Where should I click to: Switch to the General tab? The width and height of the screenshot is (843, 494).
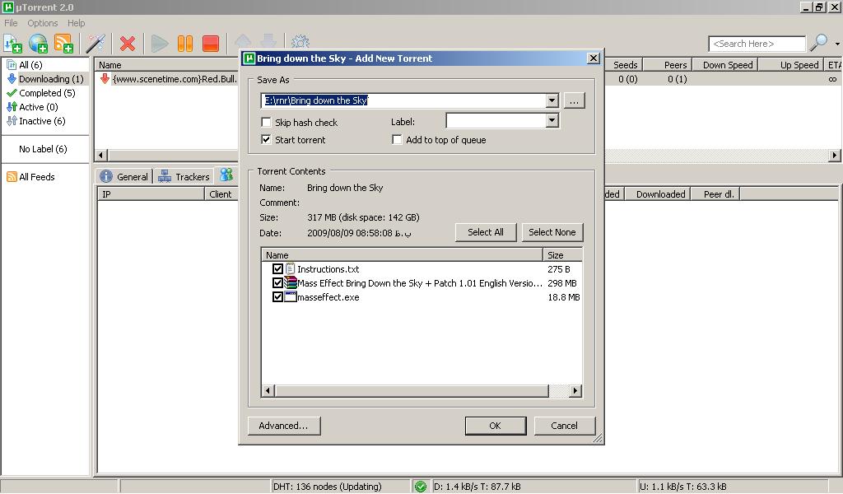click(x=124, y=176)
